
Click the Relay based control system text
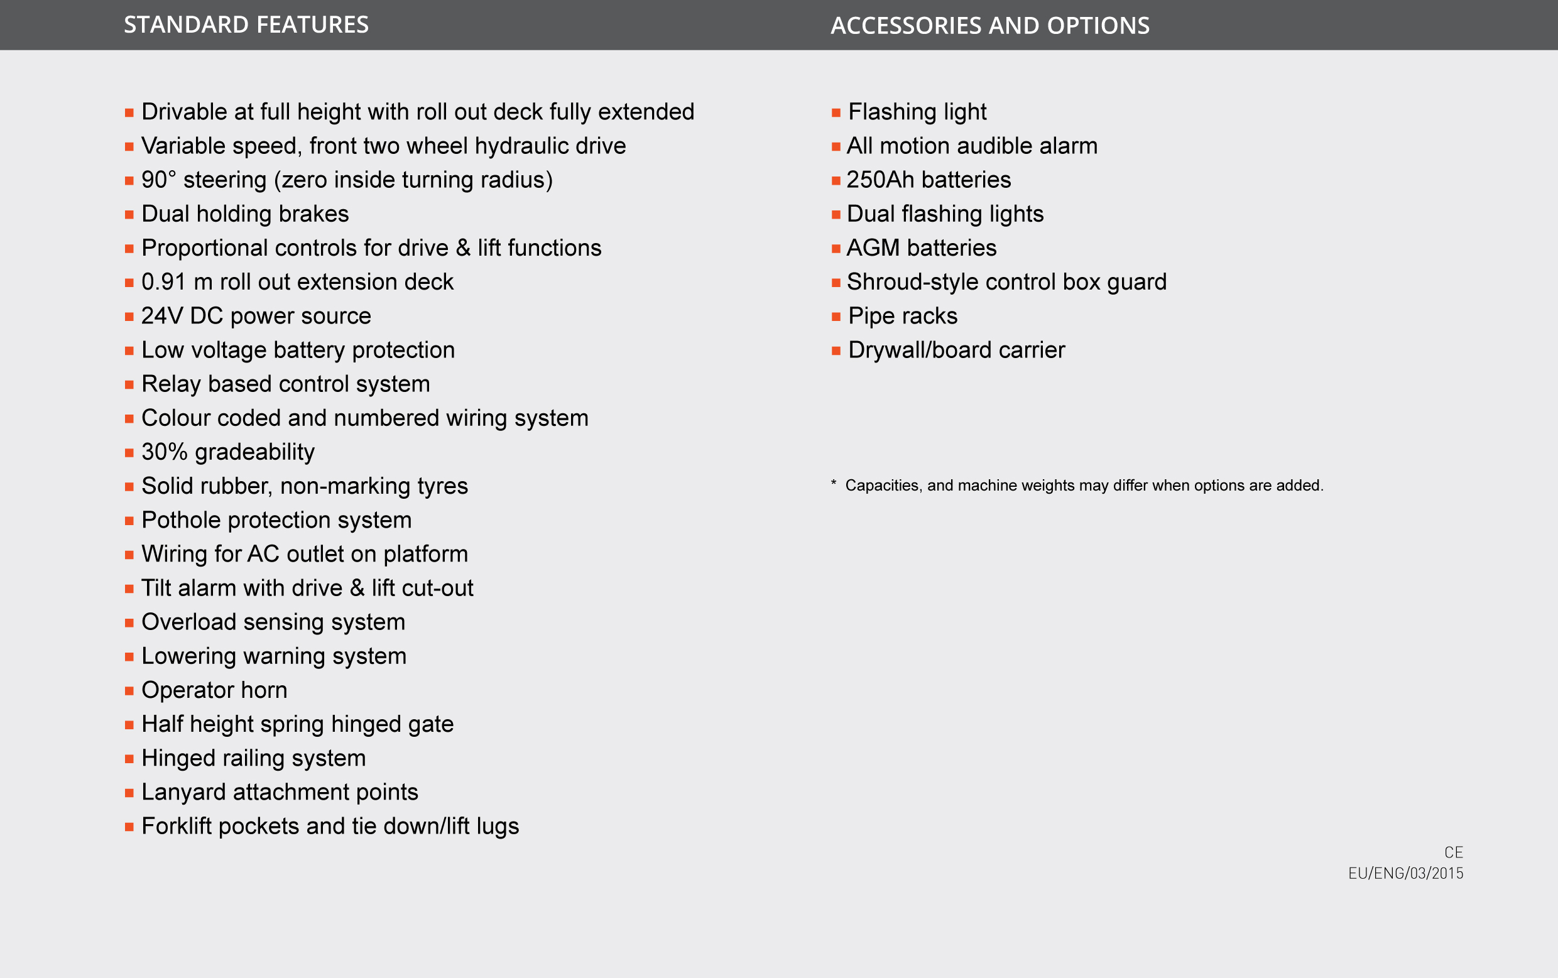[x=285, y=384]
